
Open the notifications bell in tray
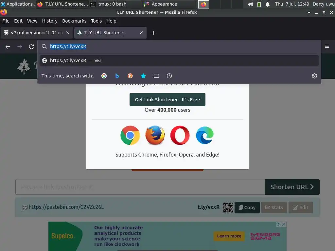[x=268, y=4]
